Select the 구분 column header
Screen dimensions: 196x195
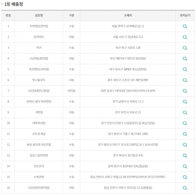tap(71, 15)
